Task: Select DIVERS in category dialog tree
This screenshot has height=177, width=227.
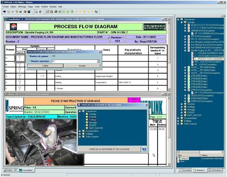Action: pyautogui.click(x=93, y=125)
